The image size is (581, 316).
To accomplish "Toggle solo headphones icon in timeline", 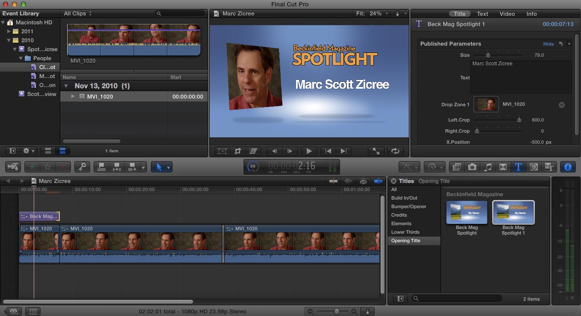I will point(364,181).
